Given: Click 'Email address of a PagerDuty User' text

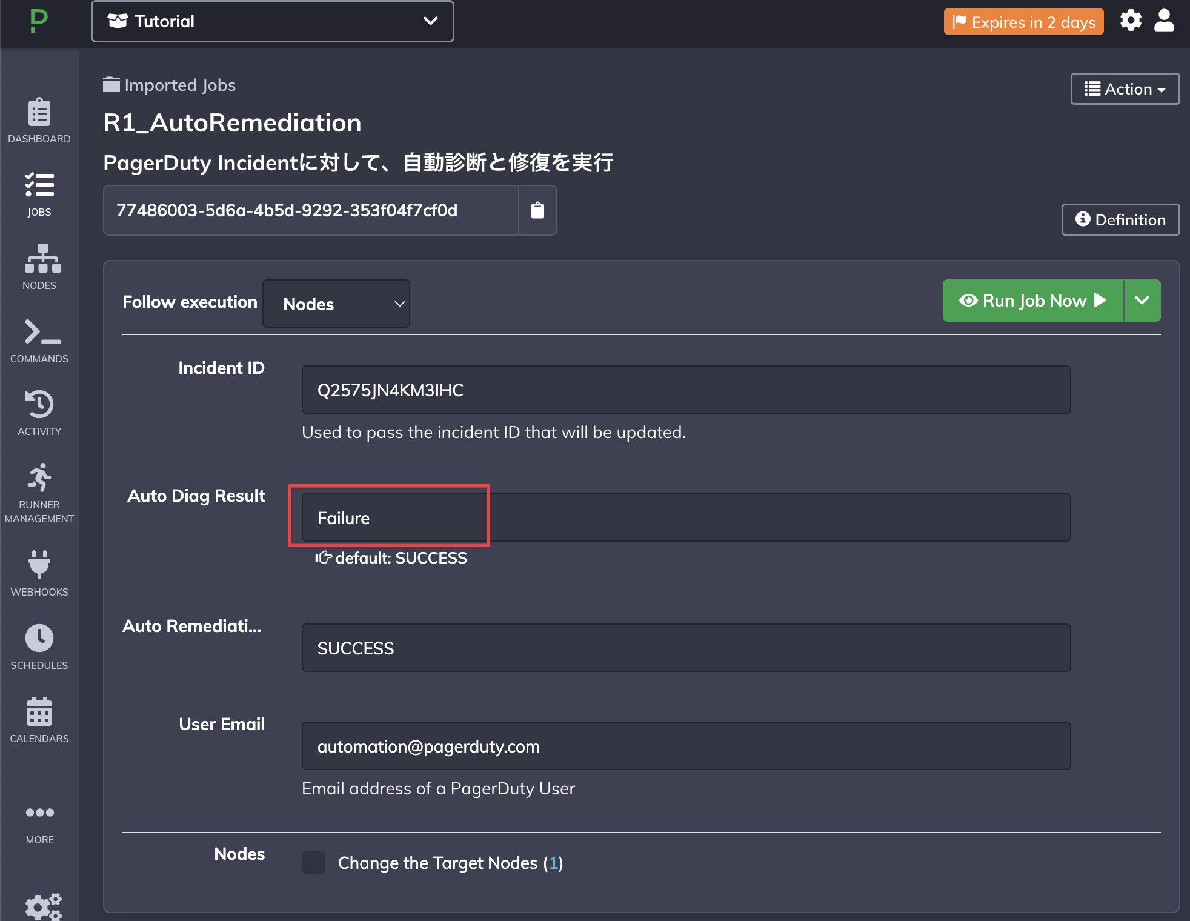Looking at the screenshot, I should (x=438, y=788).
